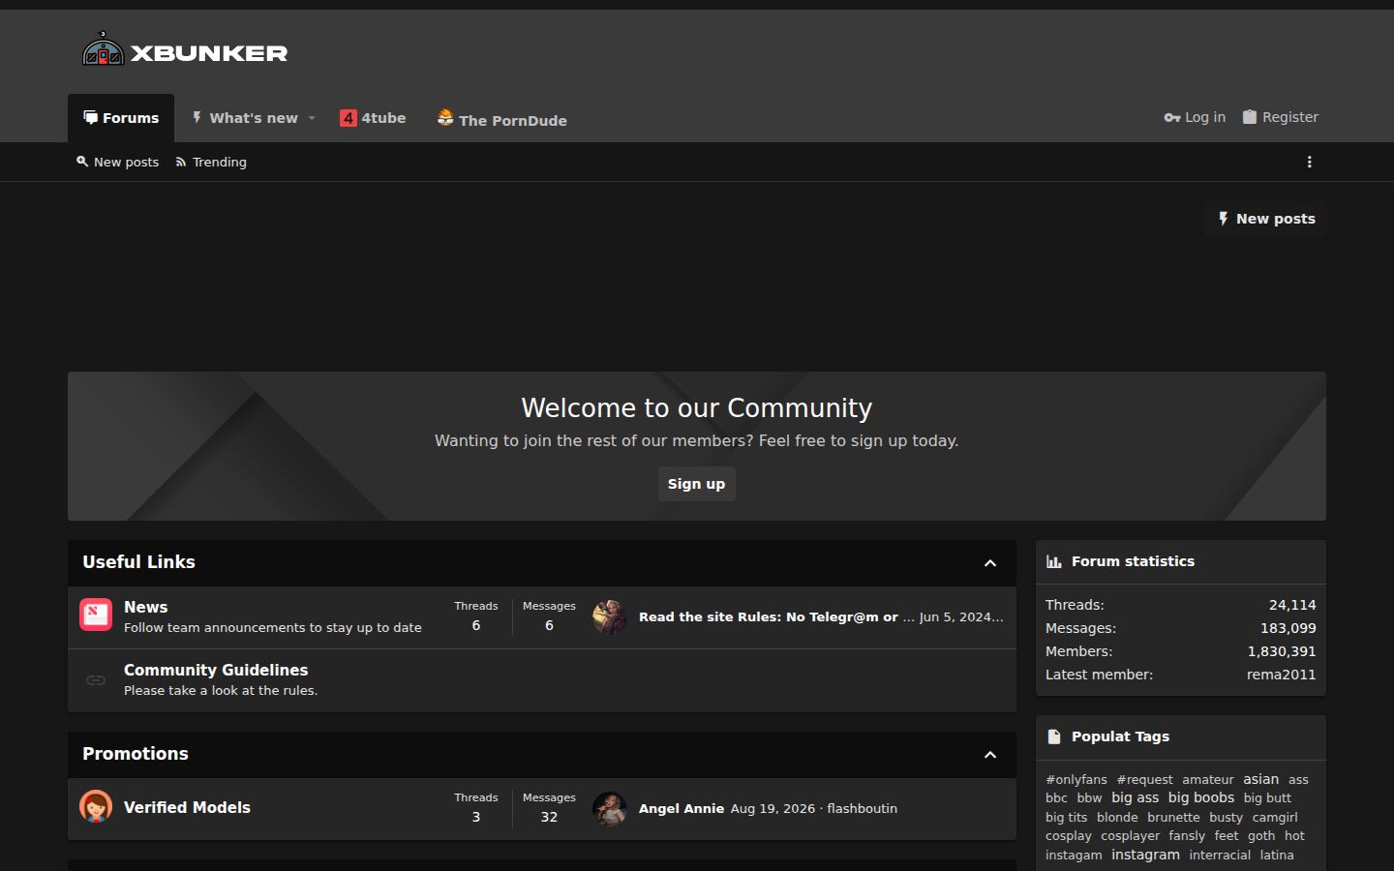1394x871 pixels.
Task: Open the Trending feed link
Action: coord(211,162)
